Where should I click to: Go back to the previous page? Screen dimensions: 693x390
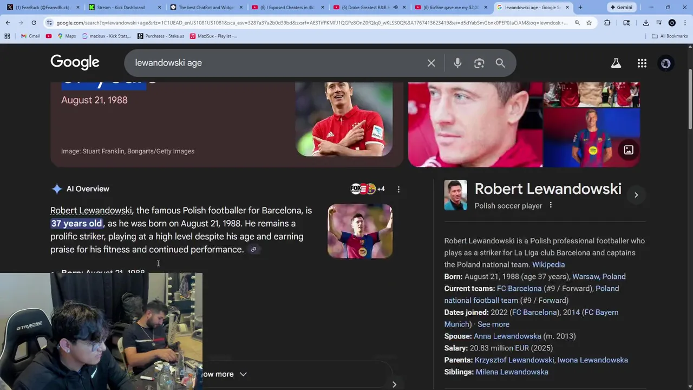pyautogui.click(x=8, y=23)
